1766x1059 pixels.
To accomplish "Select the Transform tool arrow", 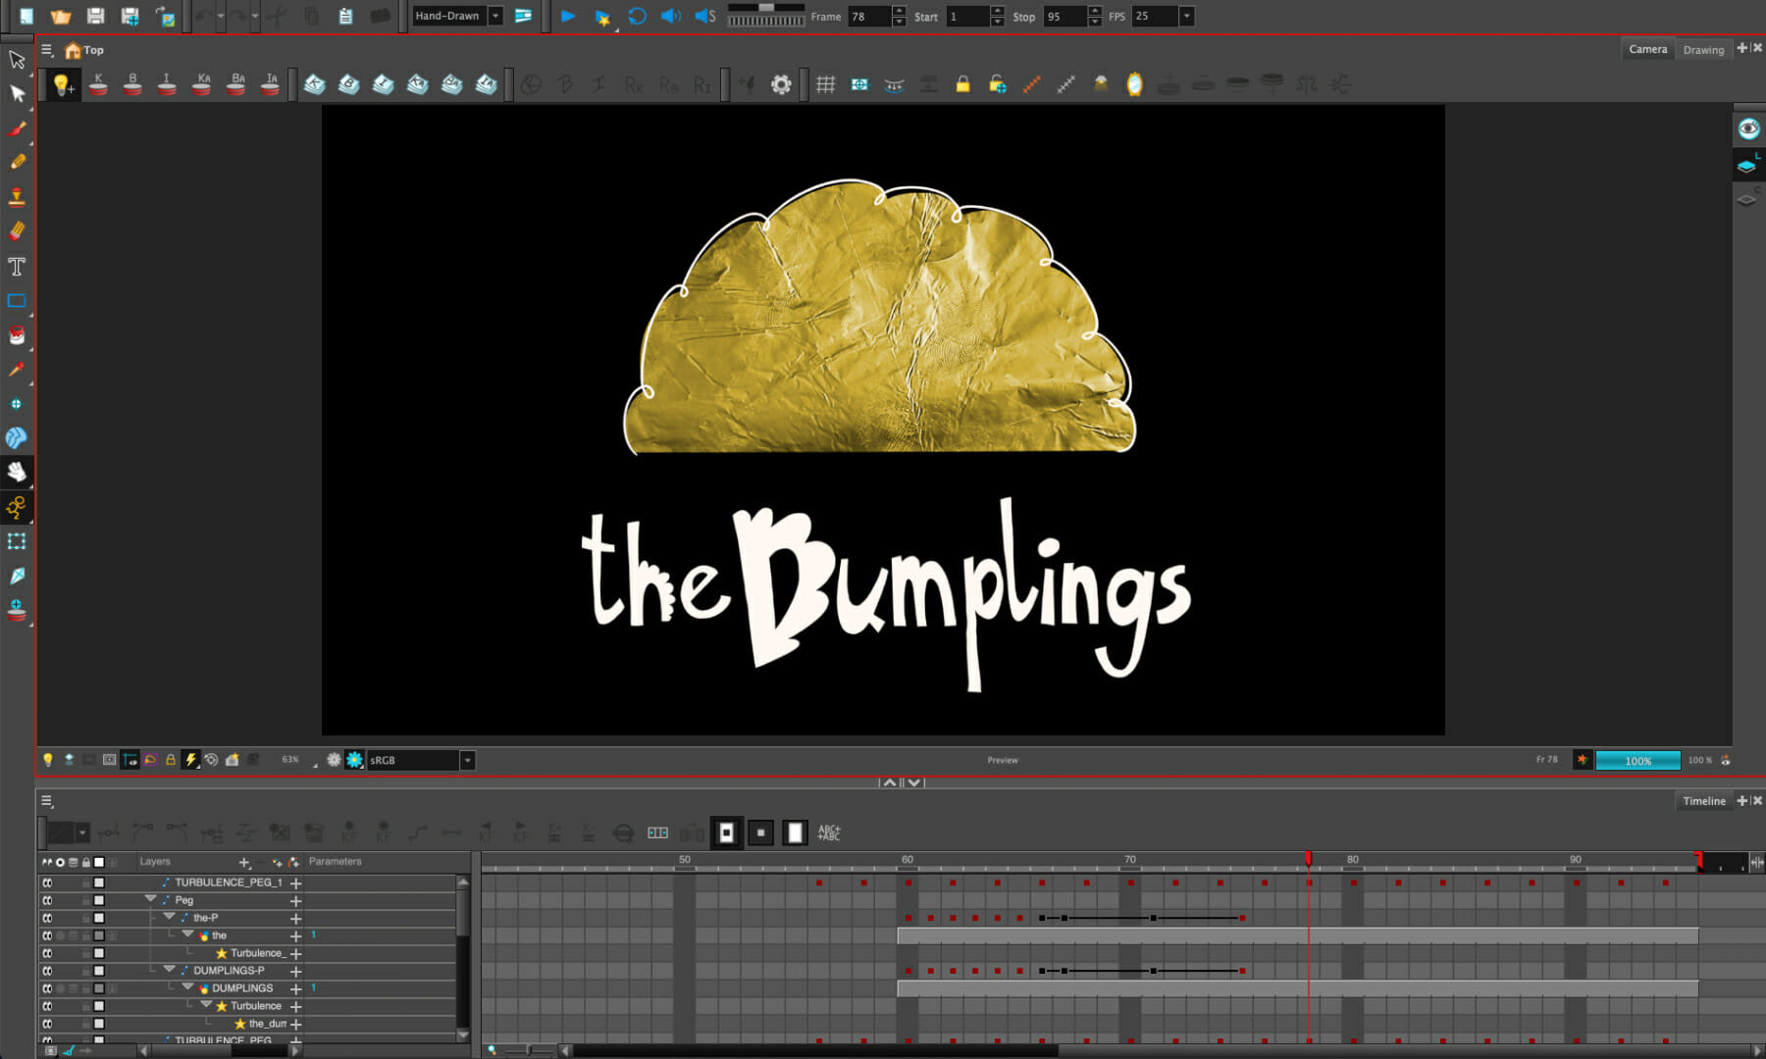I will 17,59.
